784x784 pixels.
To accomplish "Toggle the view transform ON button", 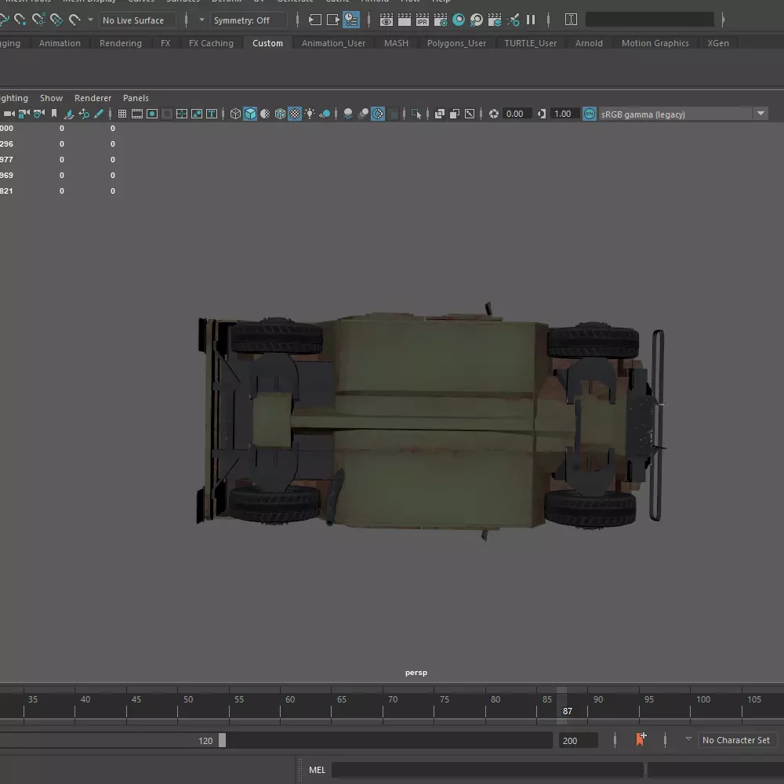I will pyautogui.click(x=590, y=114).
